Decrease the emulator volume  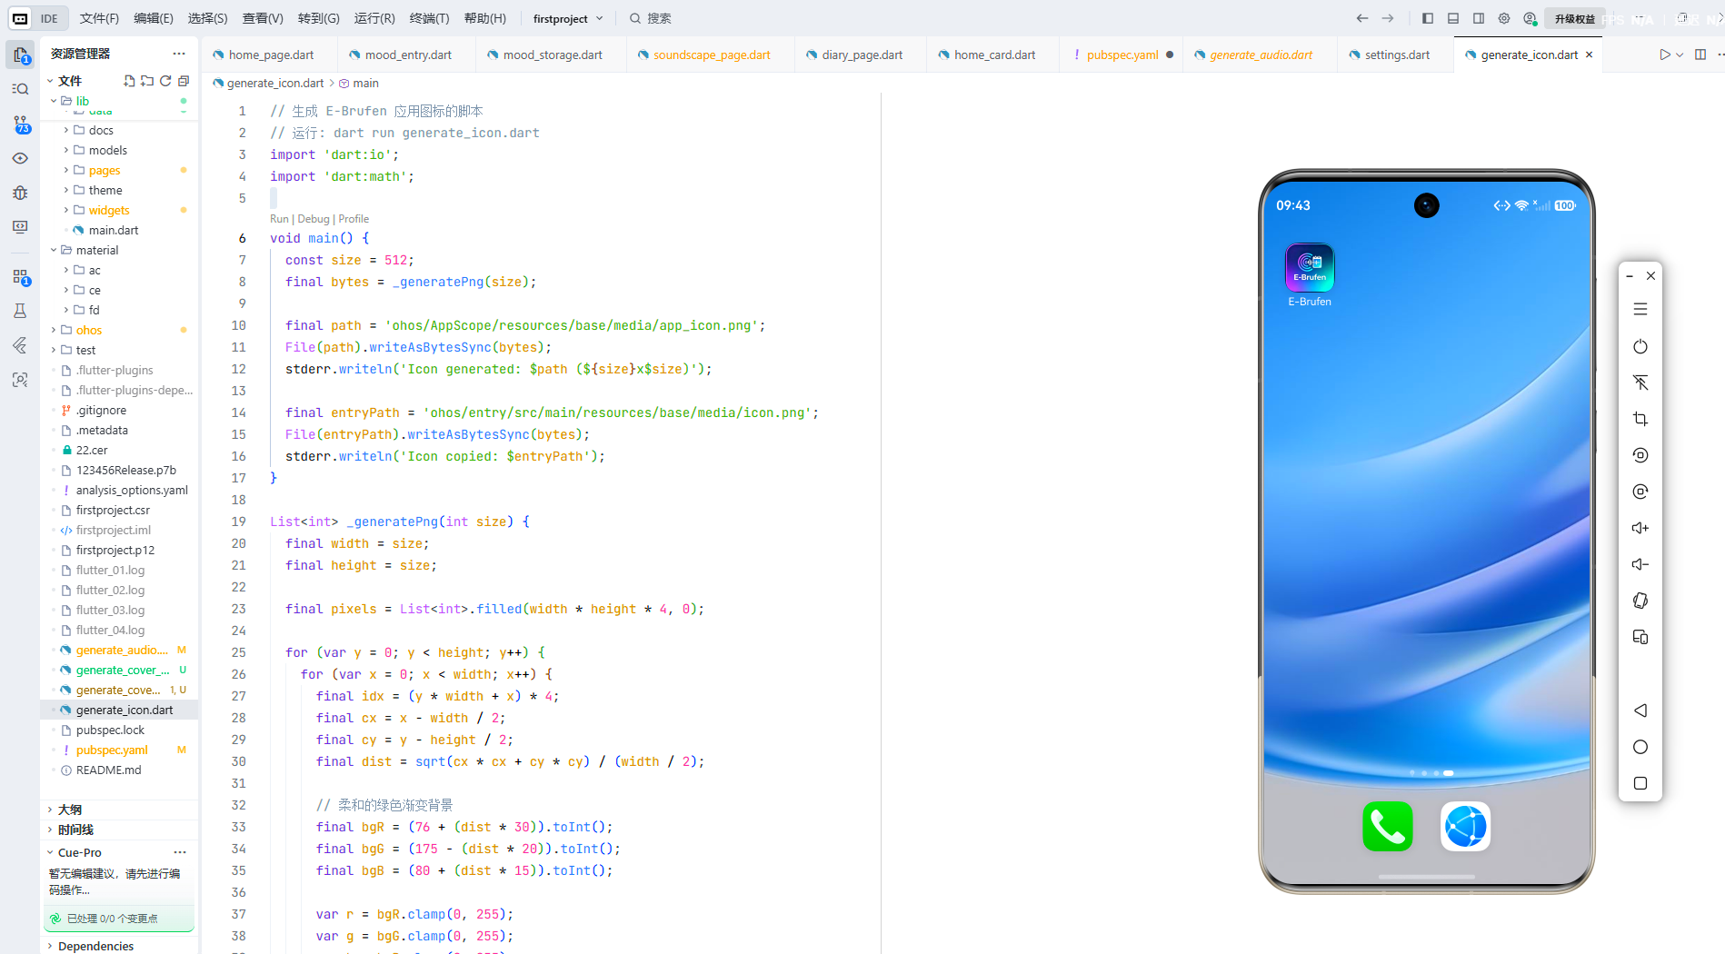(1640, 564)
